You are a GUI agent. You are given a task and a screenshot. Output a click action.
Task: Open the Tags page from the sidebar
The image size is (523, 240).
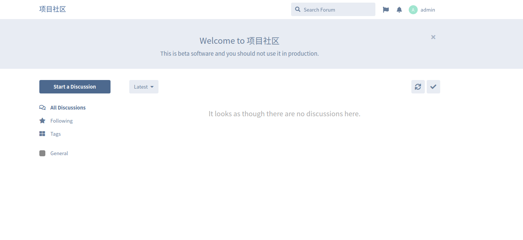[55, 134]
